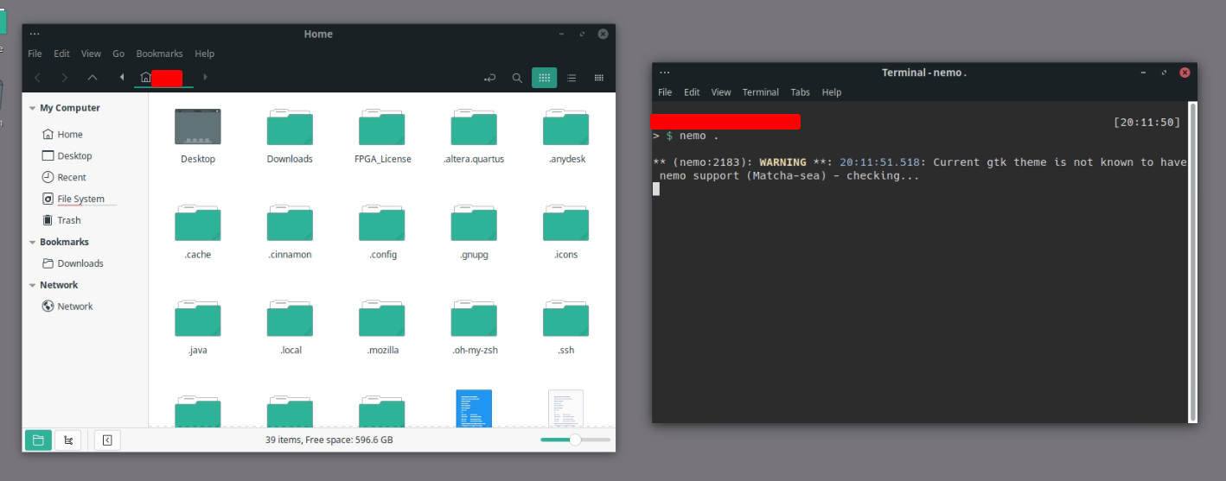This screenshot has width=1226, height=481.
Task: Open Nemo window menu dots button
Action: (35, 35)
